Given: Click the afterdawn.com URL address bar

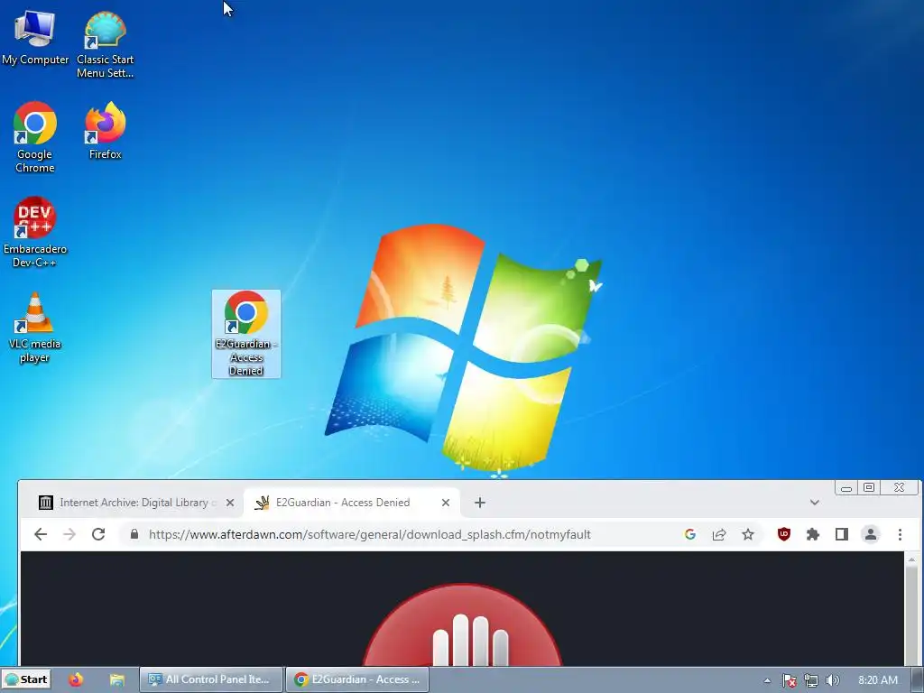Looking at the screenshot, I should (x=369, y=534).
